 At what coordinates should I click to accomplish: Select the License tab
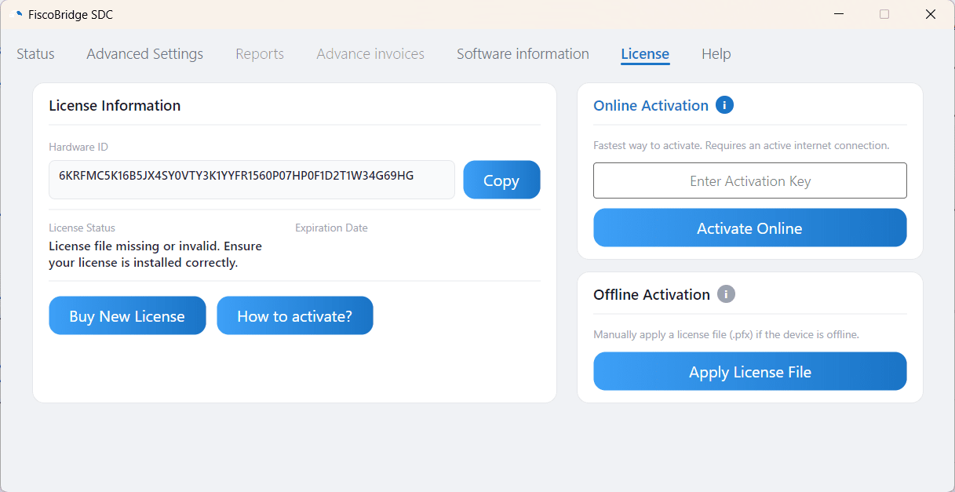tap(645, 54)
